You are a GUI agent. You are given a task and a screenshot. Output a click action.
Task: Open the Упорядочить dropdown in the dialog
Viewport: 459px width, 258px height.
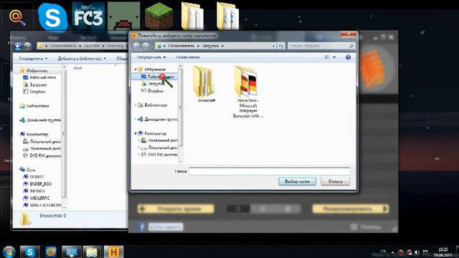(151, 57)
